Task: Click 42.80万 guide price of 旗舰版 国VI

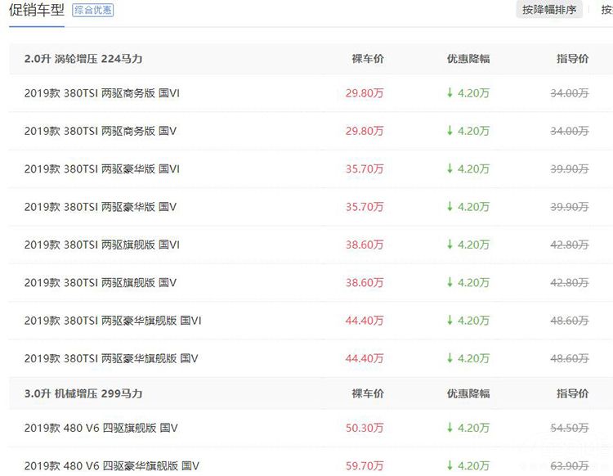Action: (570, 245)
